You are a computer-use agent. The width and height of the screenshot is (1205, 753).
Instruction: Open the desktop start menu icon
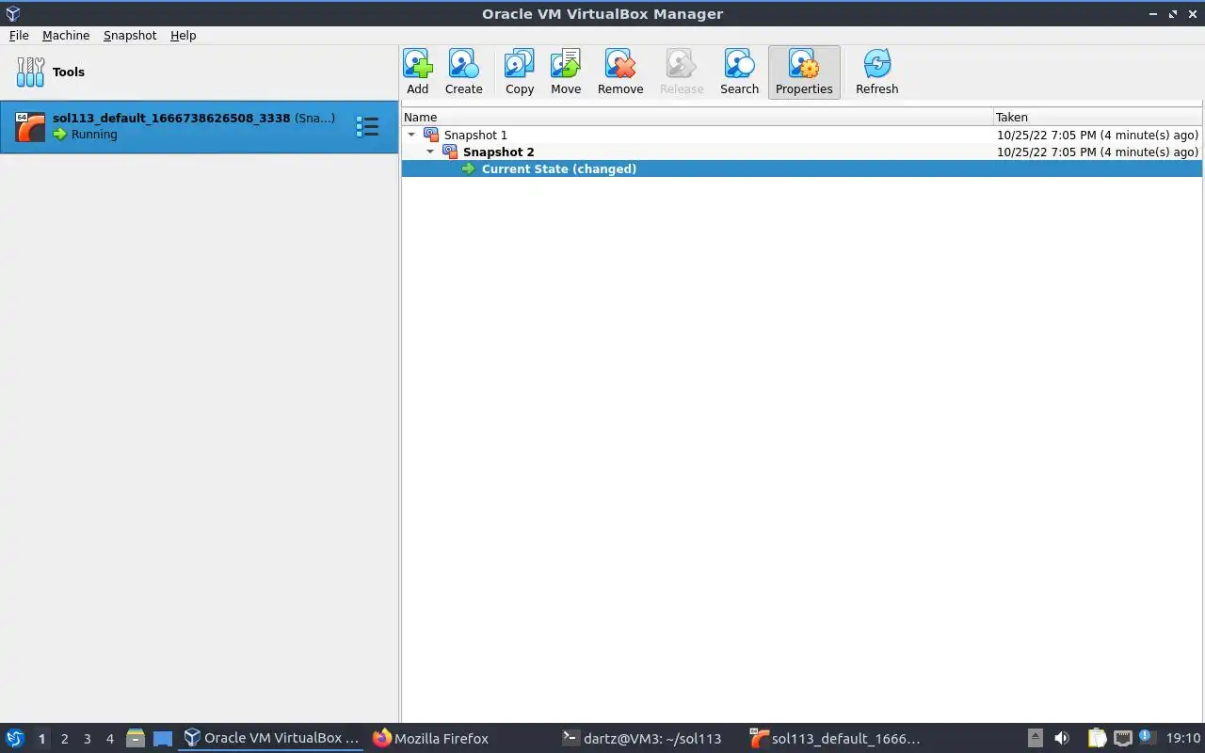14,738
